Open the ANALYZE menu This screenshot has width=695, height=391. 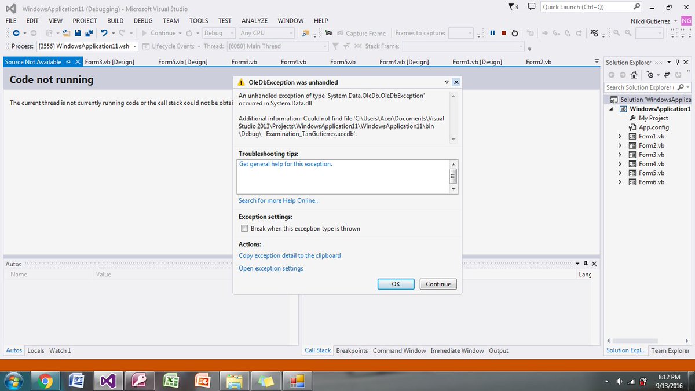[x=254, y=20]
